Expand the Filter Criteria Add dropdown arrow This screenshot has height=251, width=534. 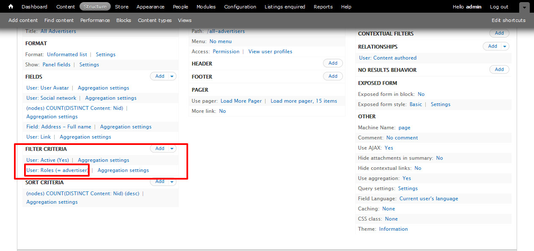(x=172, y=149)
